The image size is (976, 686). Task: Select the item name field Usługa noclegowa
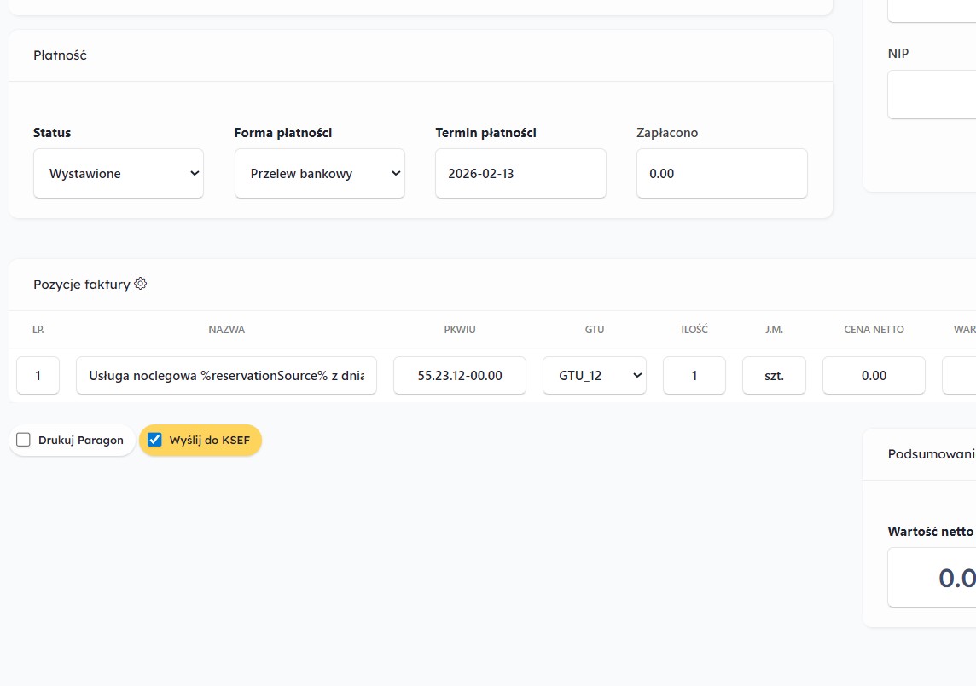pyautogui.click(x=226, y=375)
